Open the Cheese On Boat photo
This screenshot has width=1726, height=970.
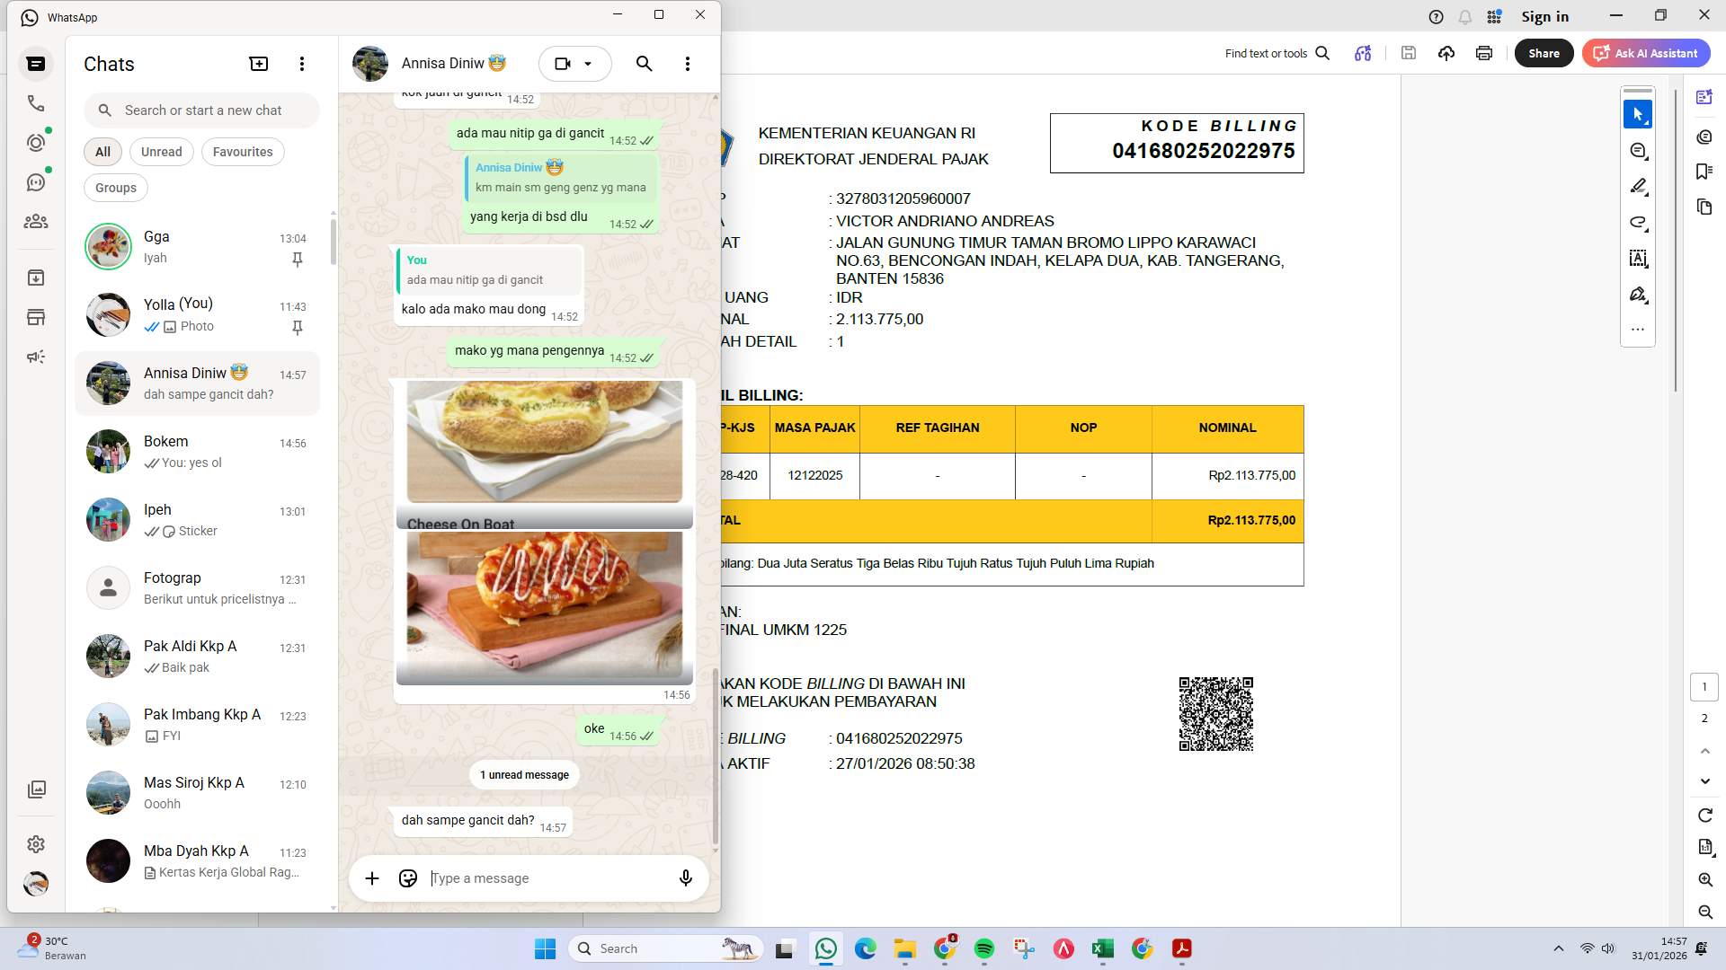pyautogui.click(x=544, y=445)
